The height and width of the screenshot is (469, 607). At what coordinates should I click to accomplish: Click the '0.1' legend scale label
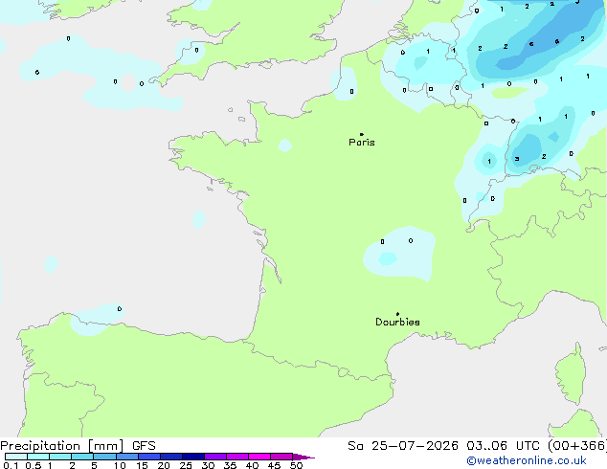click(11, 465)
